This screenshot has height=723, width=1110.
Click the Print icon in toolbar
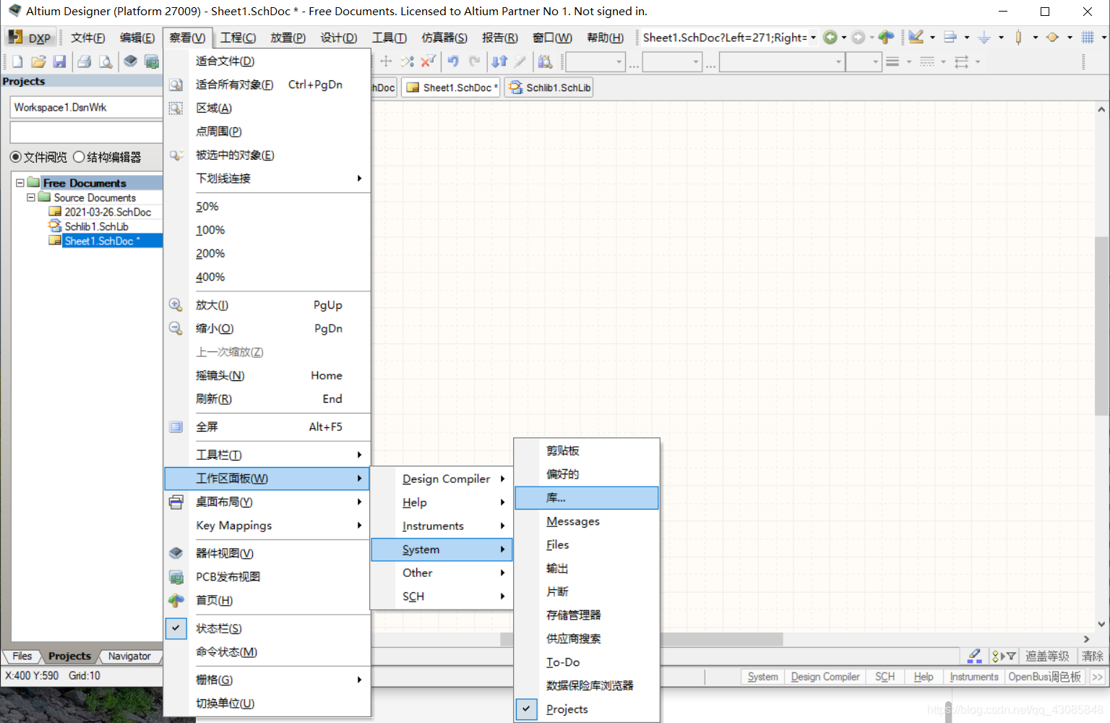(x=85, y=62)
